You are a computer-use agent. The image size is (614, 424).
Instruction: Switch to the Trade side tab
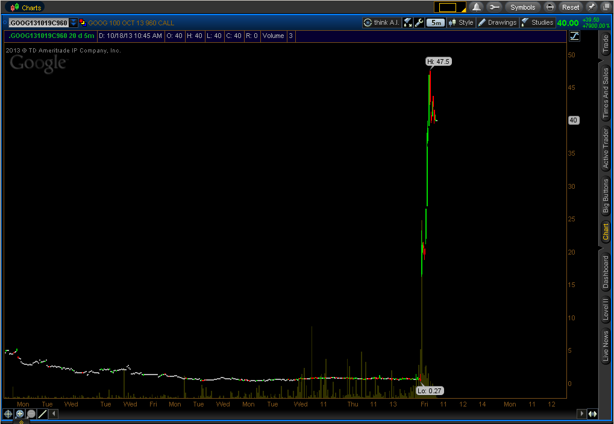click(x=606, y=44)
